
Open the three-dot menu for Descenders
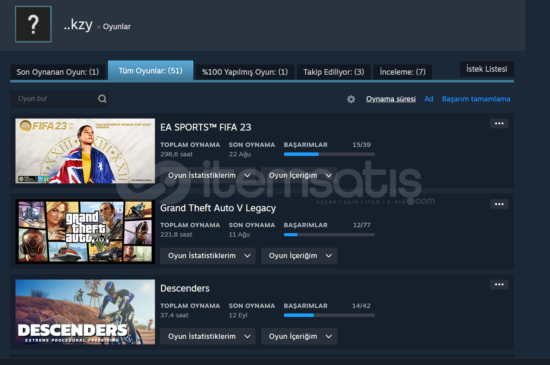pos(499,284)
